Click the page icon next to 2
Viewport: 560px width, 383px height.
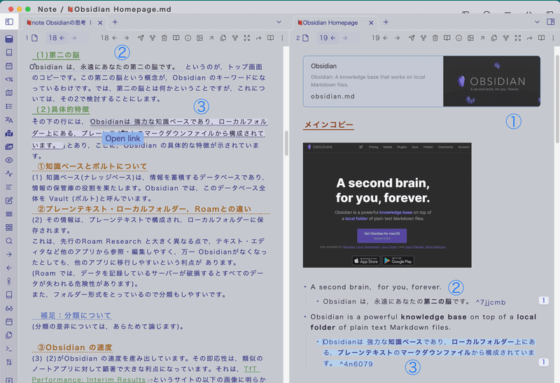tap(306, 38)
